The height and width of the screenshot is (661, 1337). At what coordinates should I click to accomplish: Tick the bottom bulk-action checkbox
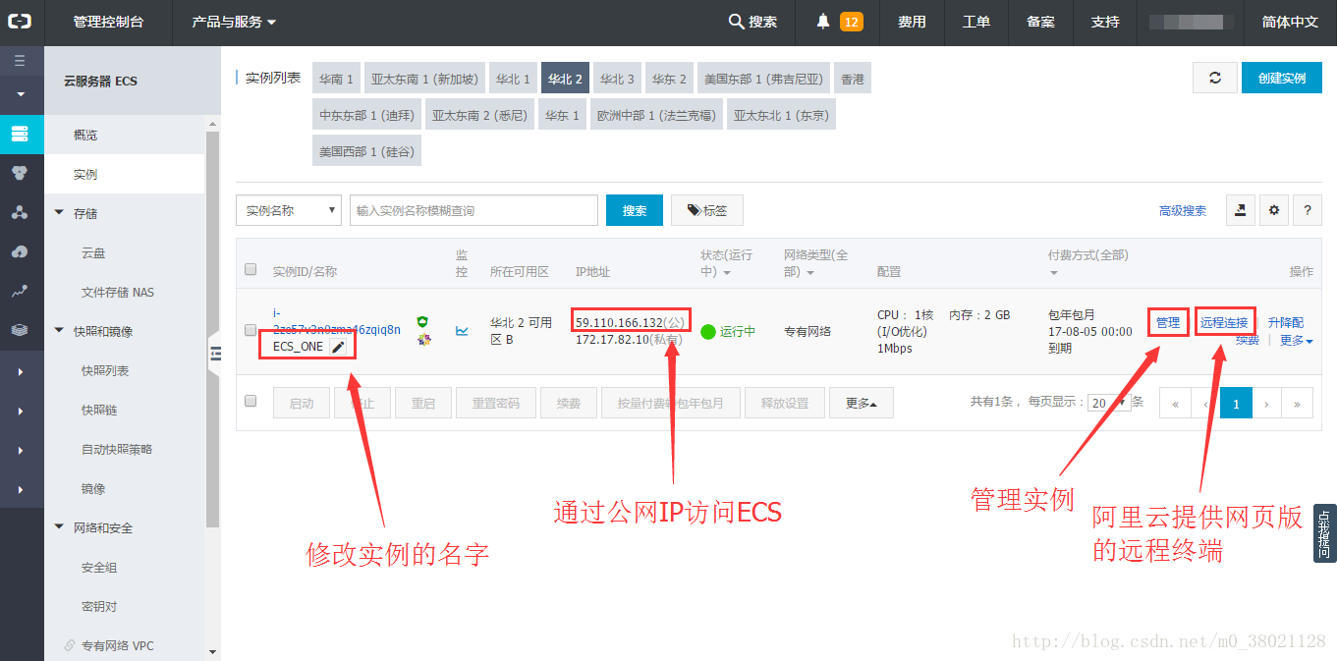pos(251,401)
